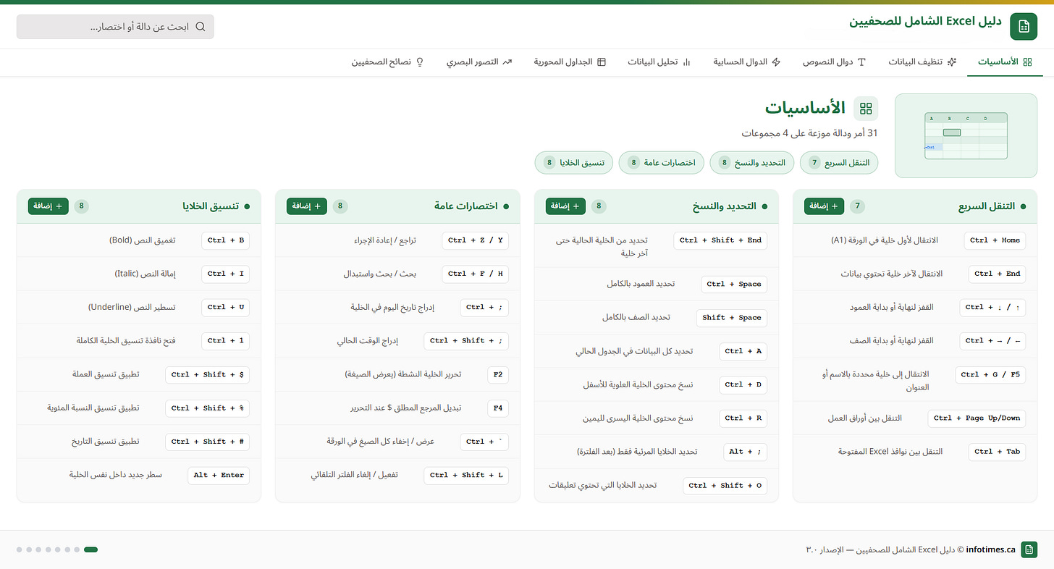Click the spreadsheet preview thumbnail
The height and width of the screenshot is (569, 1054).
966,135
